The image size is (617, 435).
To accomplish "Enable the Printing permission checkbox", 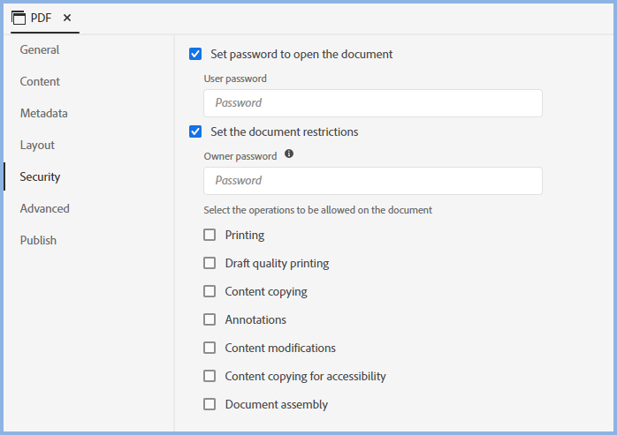I will click(x=209, y=235).
